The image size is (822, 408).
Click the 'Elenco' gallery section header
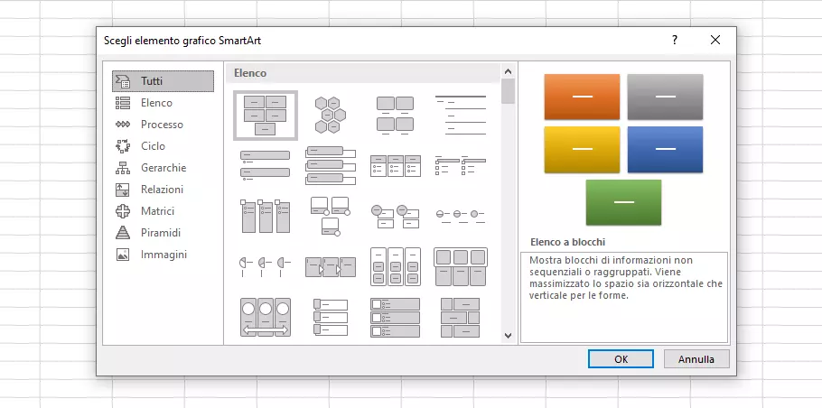click(x=363, y=73)
